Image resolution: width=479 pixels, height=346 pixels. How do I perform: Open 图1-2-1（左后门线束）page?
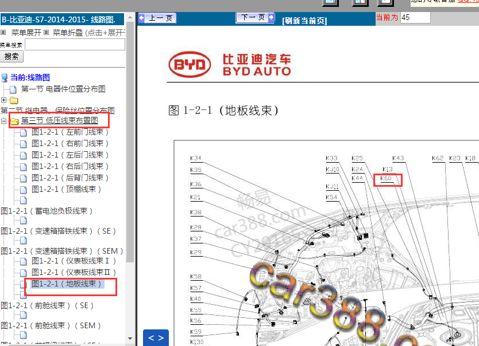click(70, 155)
